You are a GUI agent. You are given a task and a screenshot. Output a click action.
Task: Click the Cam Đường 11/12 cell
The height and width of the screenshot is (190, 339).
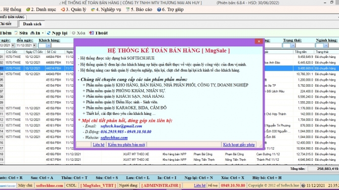click(268, 154)
